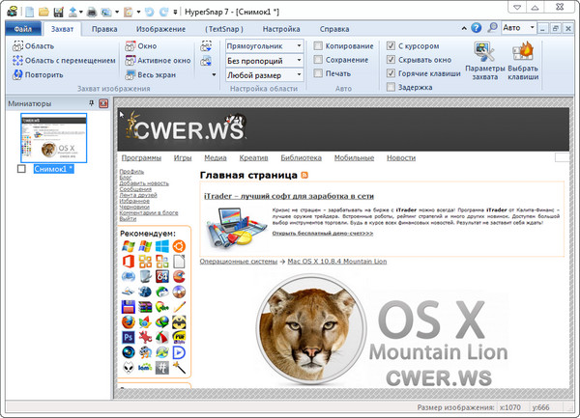The height and width of the screenshot is (418, 580).
Task: Enable the Копирование checkbox
Action: [x=318, y=45]
